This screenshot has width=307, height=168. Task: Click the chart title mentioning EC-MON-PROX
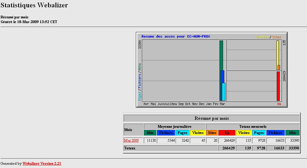176,36
